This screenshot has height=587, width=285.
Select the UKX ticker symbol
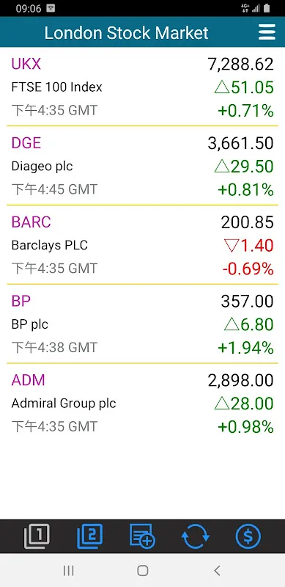tap(26, 64)
